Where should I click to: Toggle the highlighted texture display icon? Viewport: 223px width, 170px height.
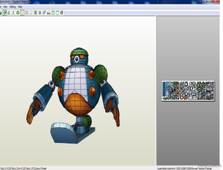coord(5,13)
